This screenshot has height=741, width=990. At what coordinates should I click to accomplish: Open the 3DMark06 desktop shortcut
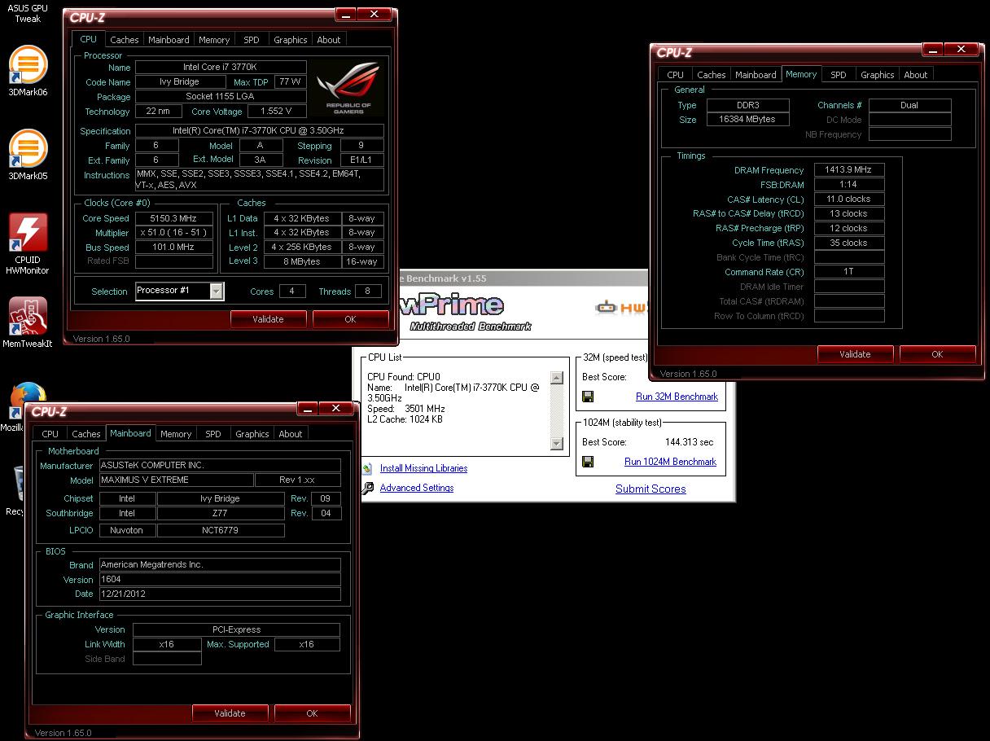28,72
